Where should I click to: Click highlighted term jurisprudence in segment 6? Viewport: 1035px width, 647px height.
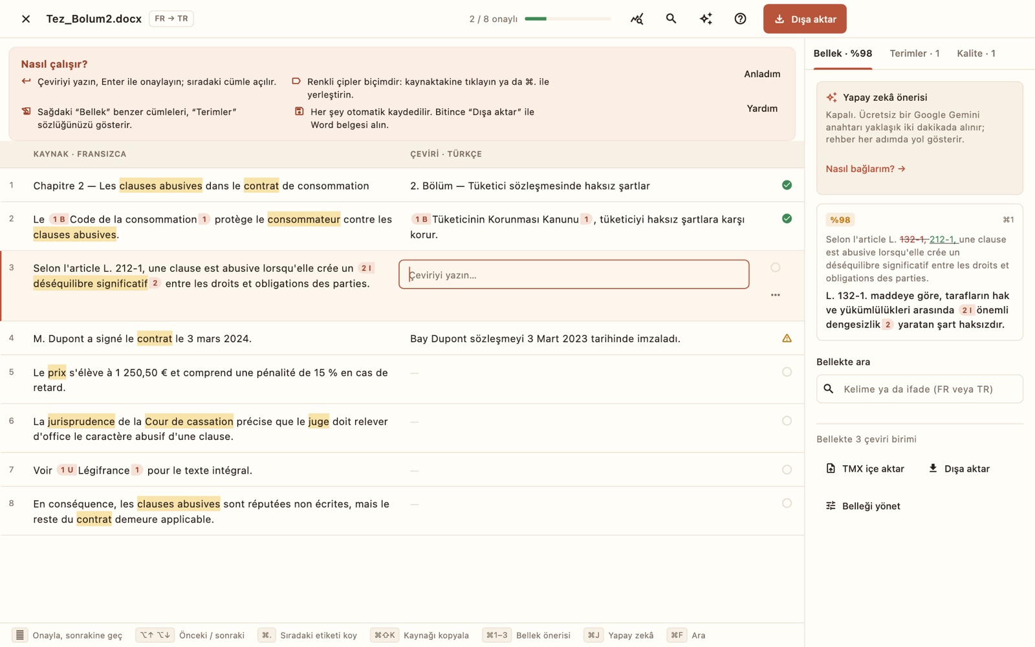(81, 421)
